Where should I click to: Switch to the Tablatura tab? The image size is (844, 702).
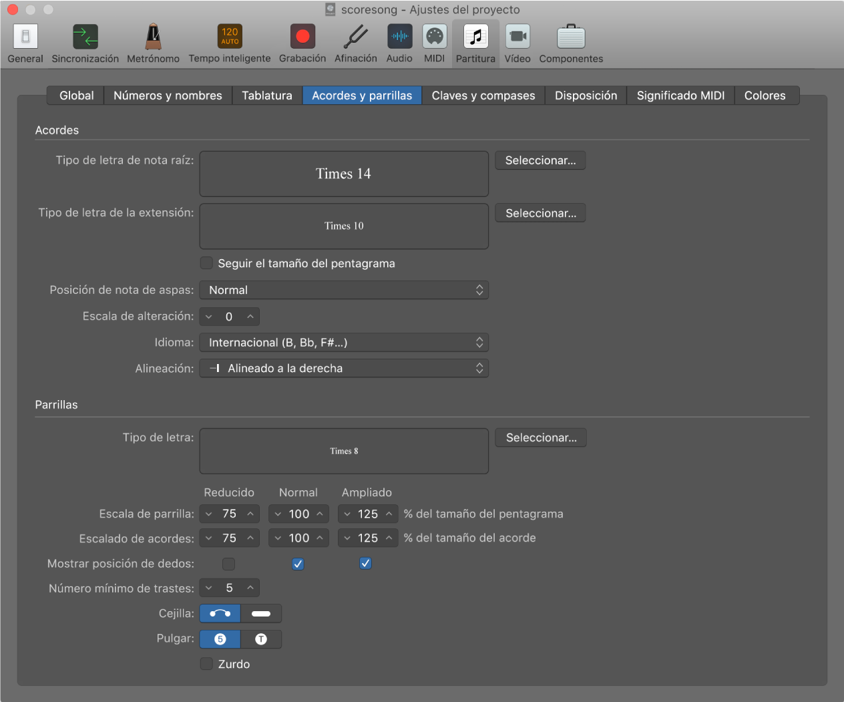(x=267, y=96)
